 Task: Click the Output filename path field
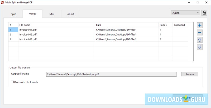111,74
